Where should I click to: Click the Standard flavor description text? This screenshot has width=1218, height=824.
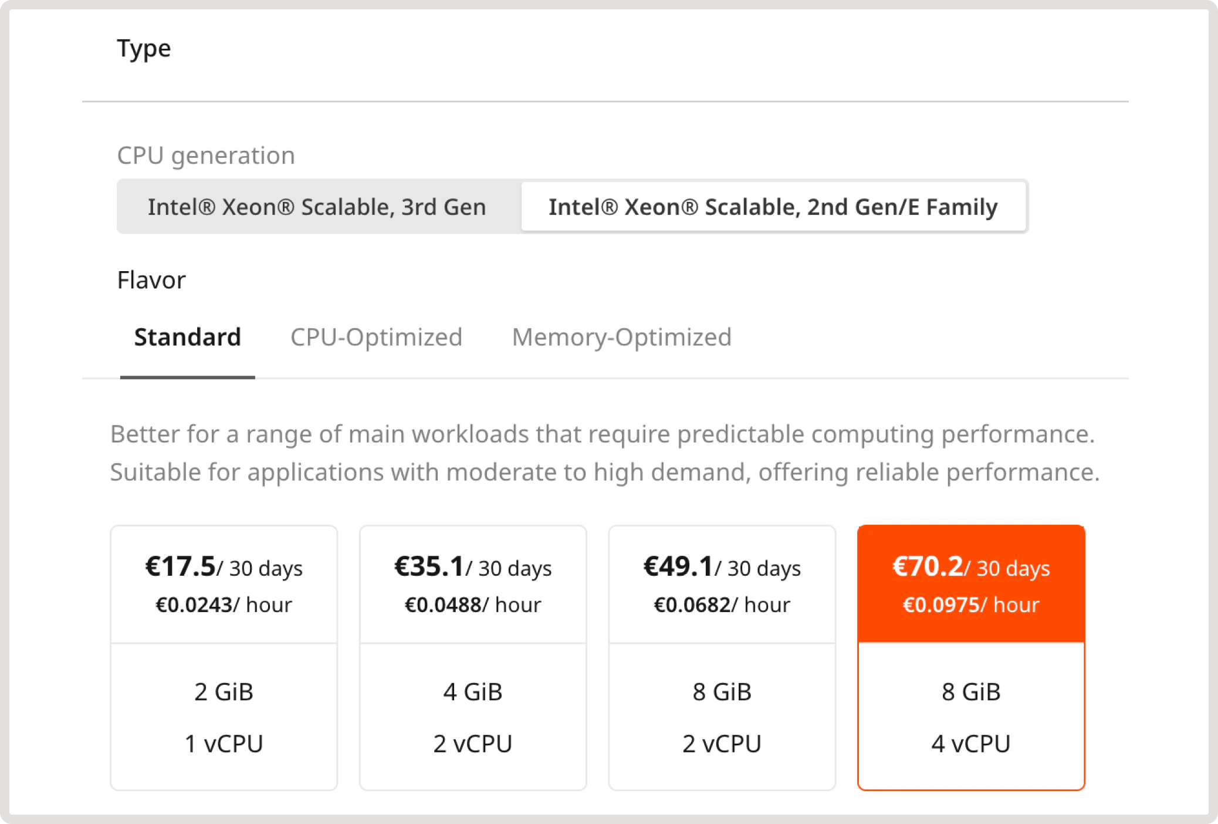pos(604,453)
